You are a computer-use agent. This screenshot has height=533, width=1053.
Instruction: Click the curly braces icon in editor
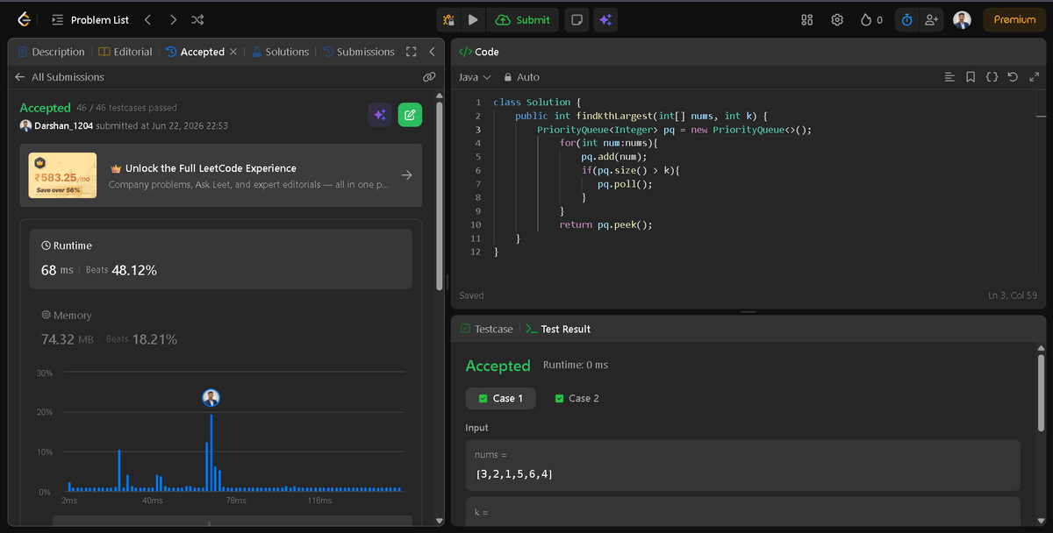tap(992, 77)
